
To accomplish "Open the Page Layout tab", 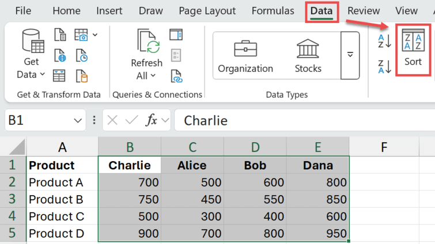I will click(x=207, y=11).
